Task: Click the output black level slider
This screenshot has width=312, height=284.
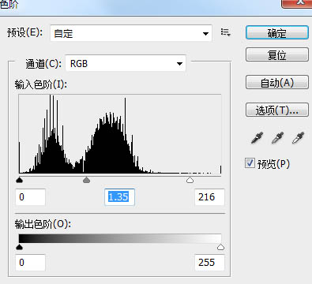Action: pyautogui.click(x=20, y=247)
